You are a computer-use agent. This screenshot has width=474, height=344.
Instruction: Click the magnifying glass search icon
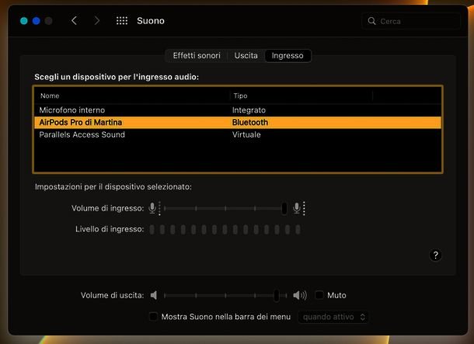[371, 21]
